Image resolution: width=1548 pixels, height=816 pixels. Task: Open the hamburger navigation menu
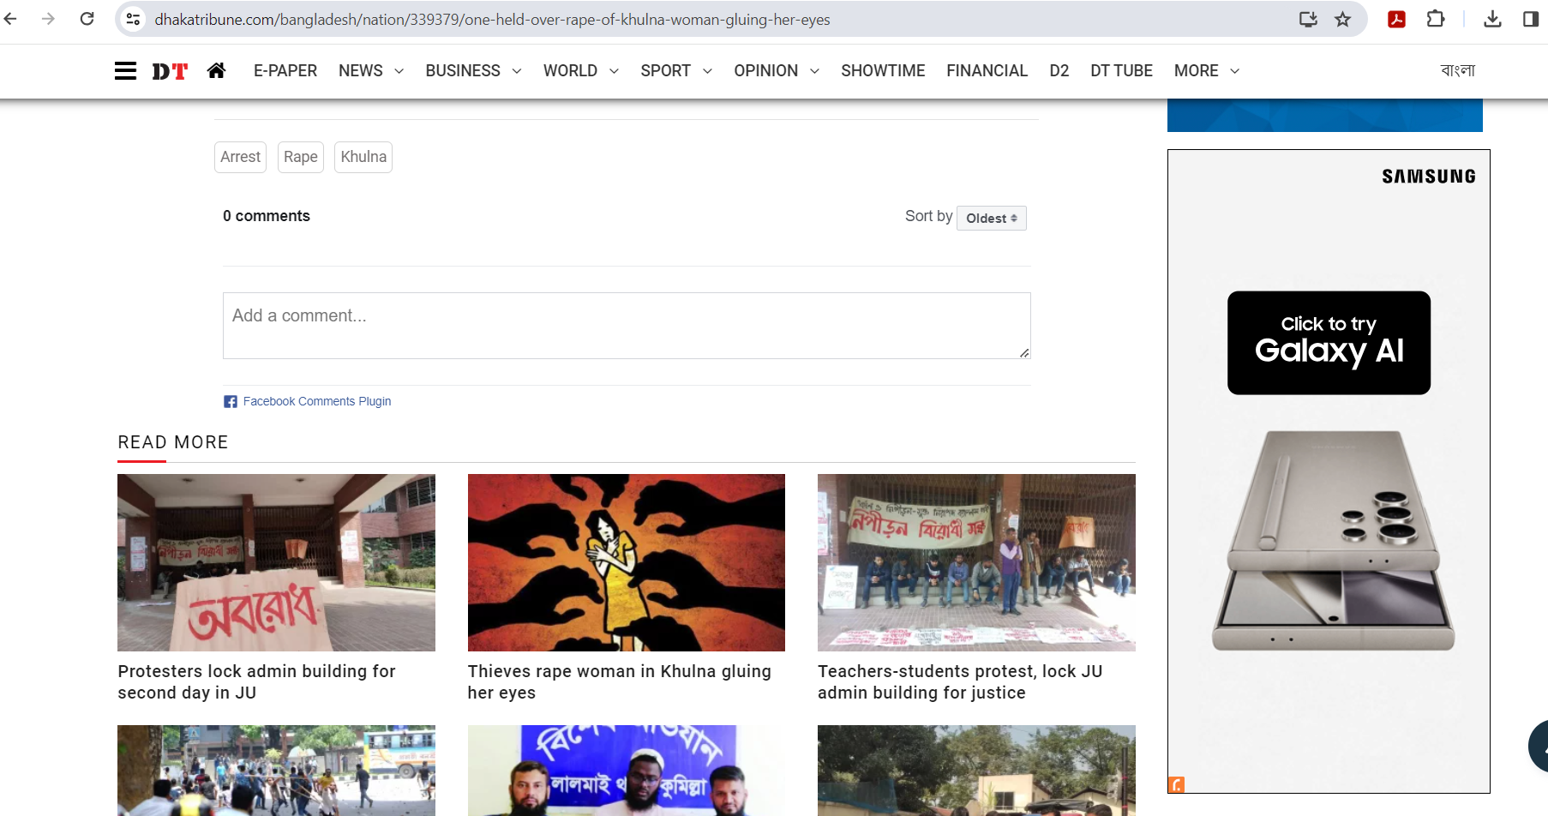click(x=125, y=71)
